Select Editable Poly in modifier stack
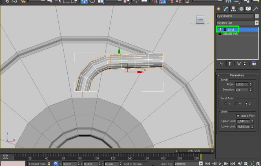The width and height of the screenshot is (261, 166). click(x=230, y=34)
